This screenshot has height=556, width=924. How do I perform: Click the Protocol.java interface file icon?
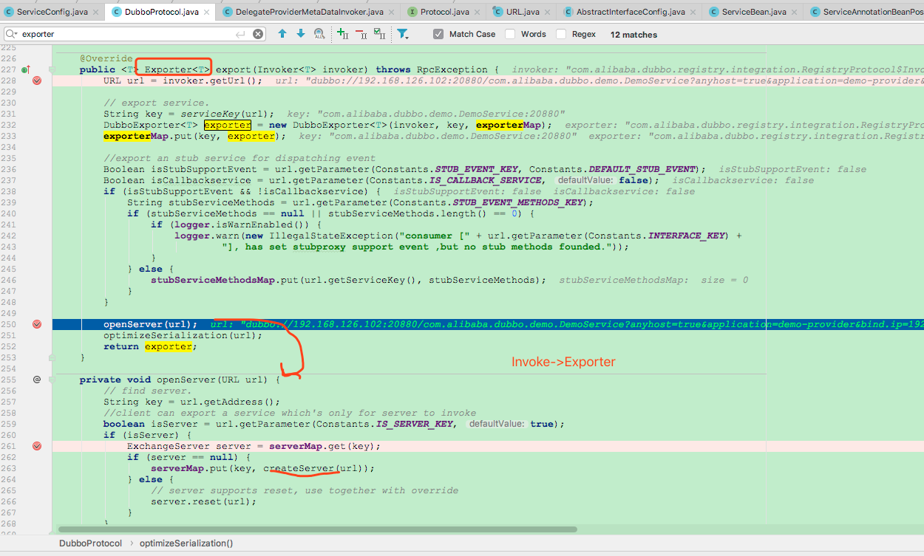coord(412,12)
